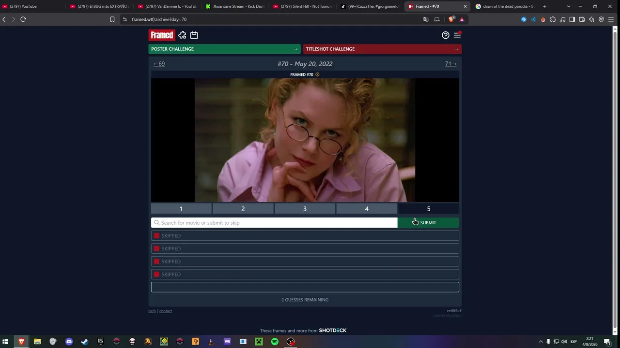This screenshot has height=348, width=620.
Task: Open the Poster Challenge banner
Action: pyautogui.click(x=225, y=49)
